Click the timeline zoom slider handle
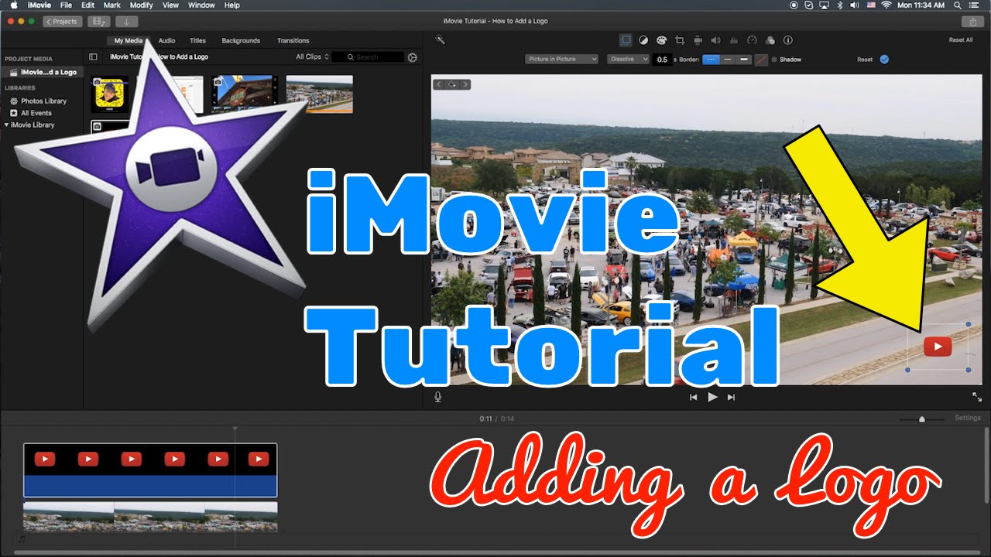The image size is (991, 557). pos(921,419)
